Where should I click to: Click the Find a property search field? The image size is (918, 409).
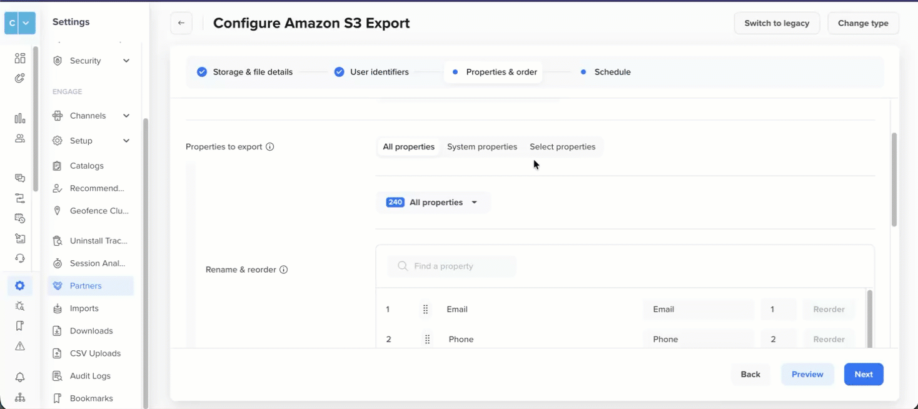pyautogui.click(x=451, y=266)
